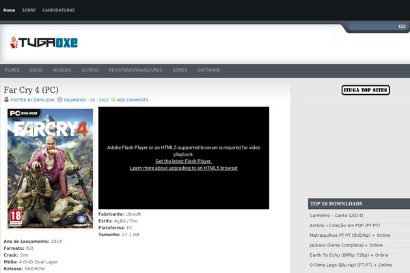
Task: Click the clock icon beside the post date
Action: tap(59, 100)
